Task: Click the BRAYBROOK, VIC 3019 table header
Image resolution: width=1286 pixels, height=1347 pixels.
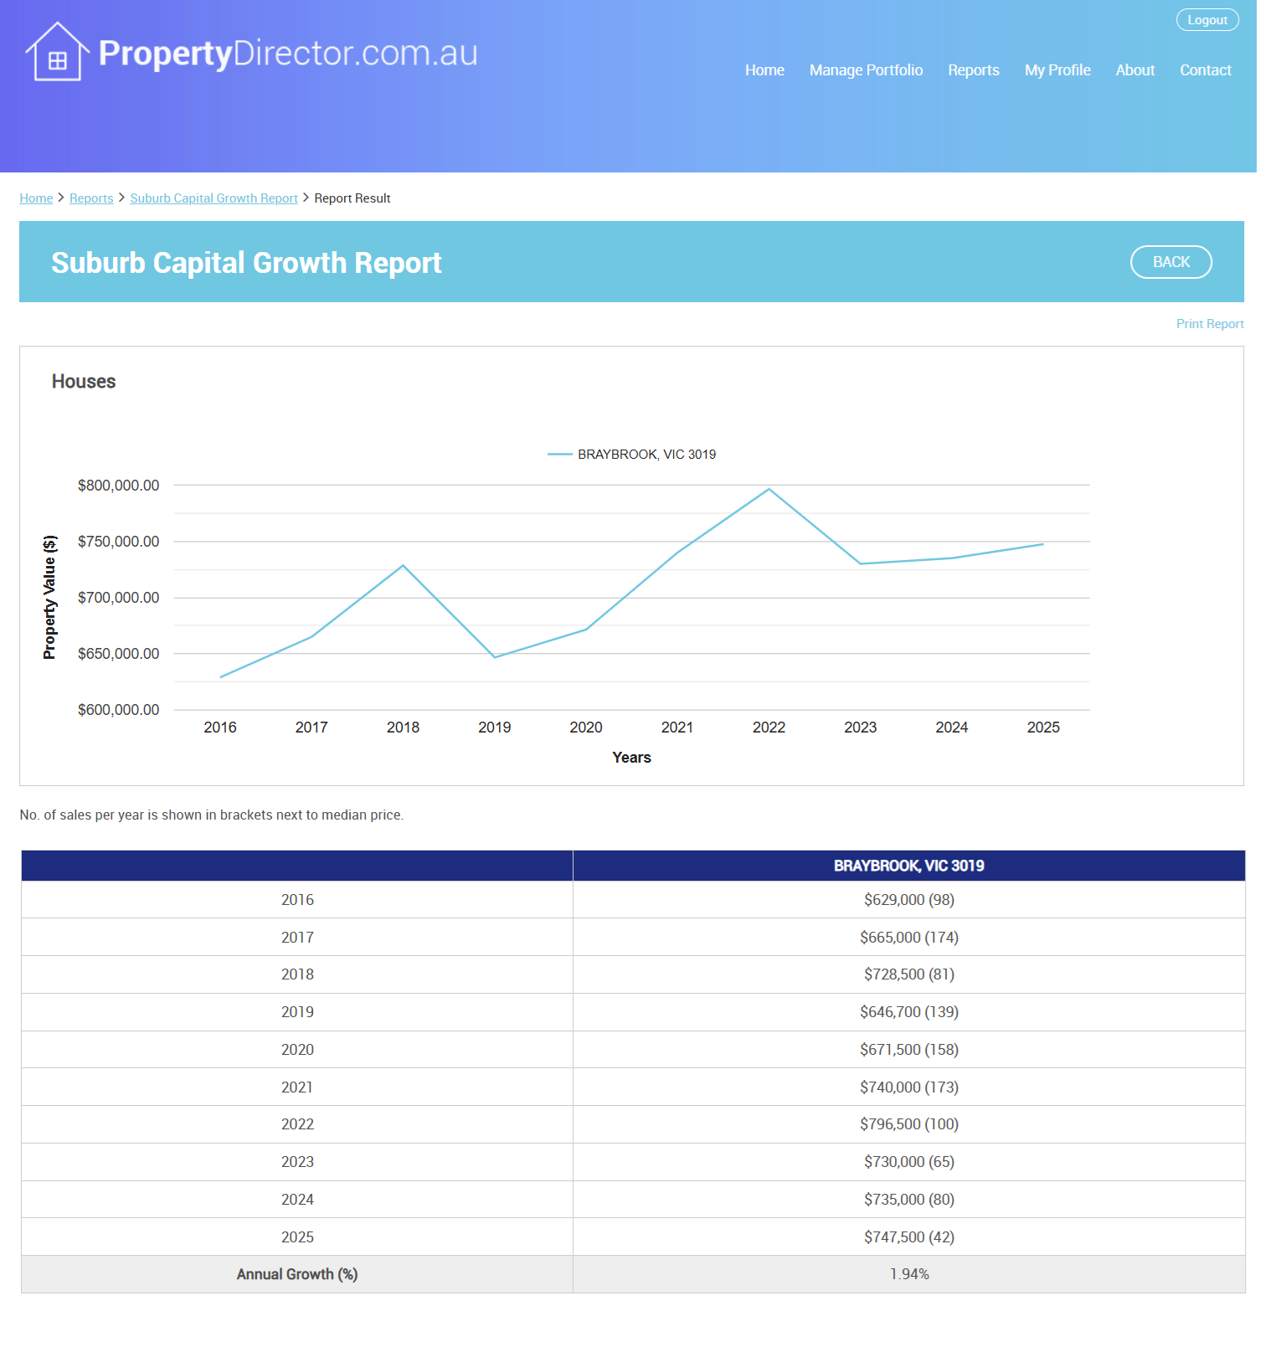Action: click(x=908, y=866)
